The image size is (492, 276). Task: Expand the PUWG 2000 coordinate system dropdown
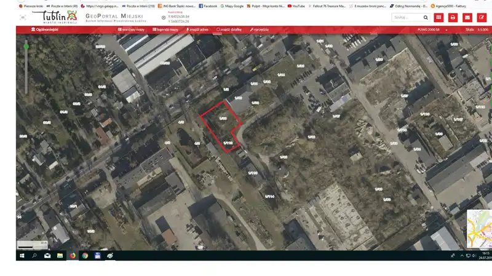click(x=432, y=30)
